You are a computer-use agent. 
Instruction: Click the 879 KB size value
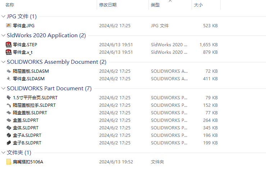[210, 52]
